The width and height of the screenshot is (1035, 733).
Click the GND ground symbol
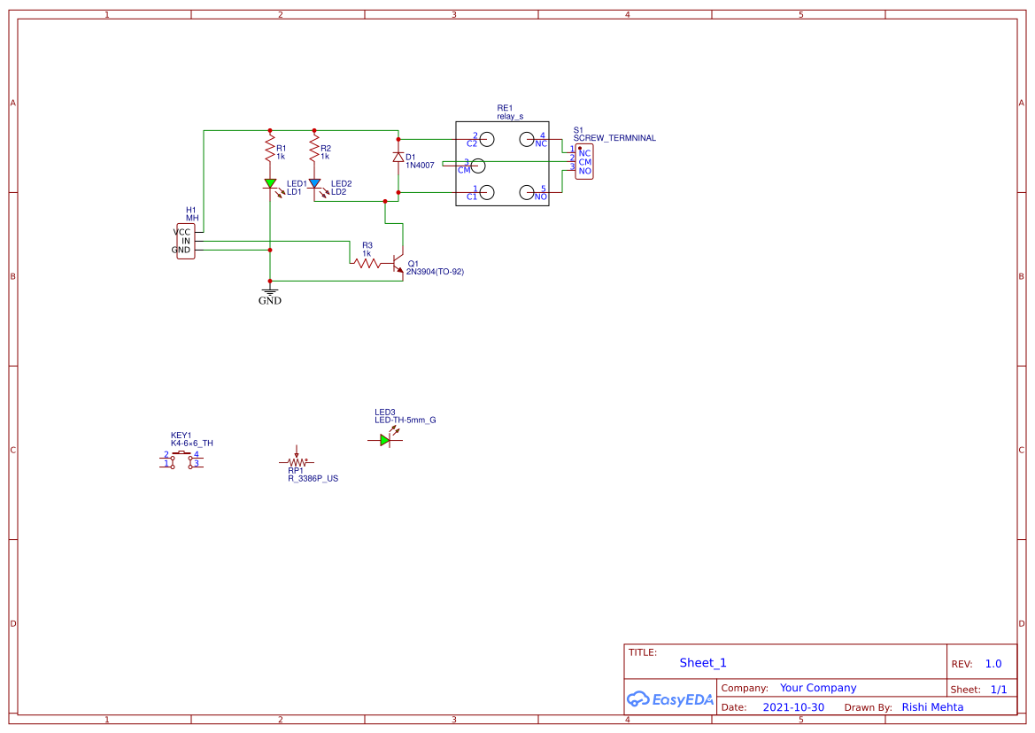tap(270, 292)
